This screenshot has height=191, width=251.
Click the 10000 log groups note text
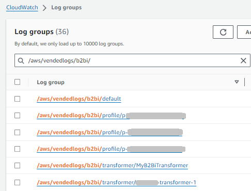[x=69, y=44]
